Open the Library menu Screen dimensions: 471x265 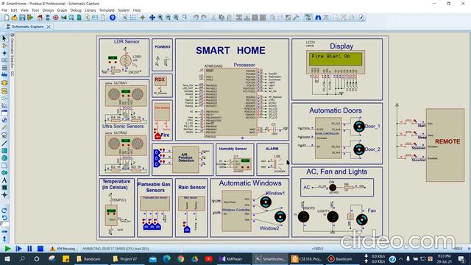[90, 10]
